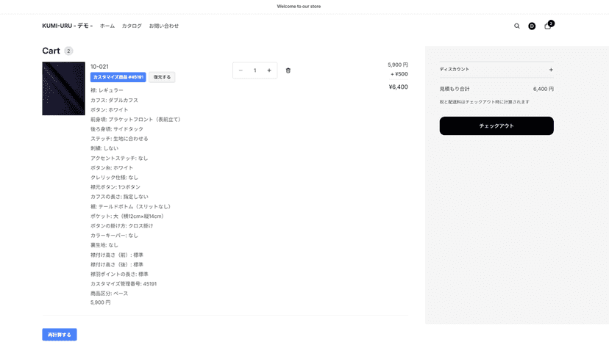This screenshot has width=609, height=342.
Task: Select the tax and shipping note text
Action: pyautogui.click(x=484, y=102)
